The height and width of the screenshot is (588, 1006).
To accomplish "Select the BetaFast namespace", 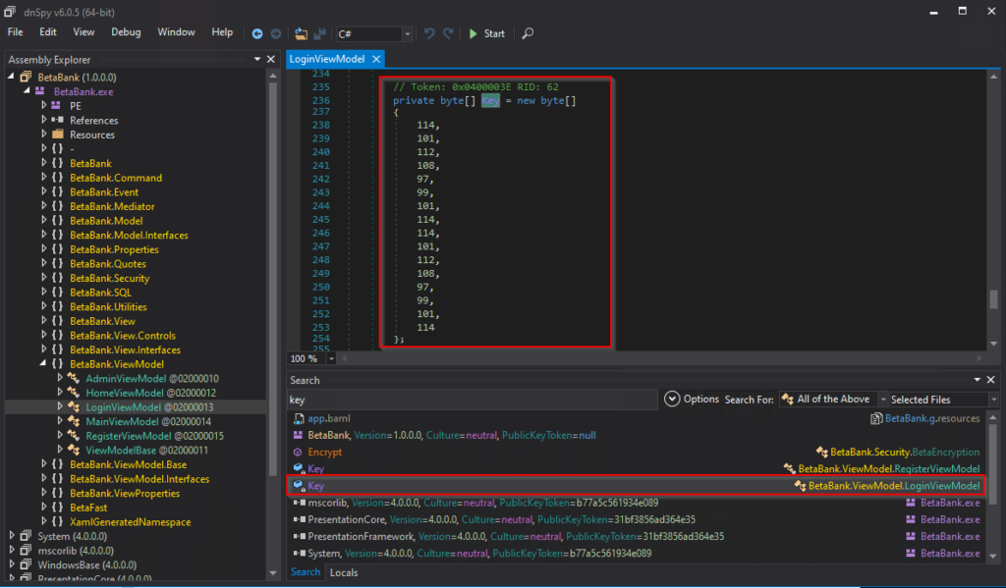I will [x=88, y=508].
